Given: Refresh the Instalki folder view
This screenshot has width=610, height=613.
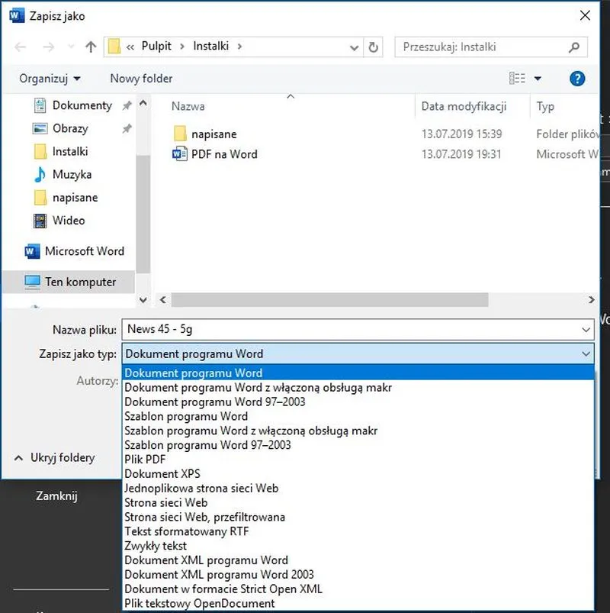Looking at the screenshot, I should 374,47.
